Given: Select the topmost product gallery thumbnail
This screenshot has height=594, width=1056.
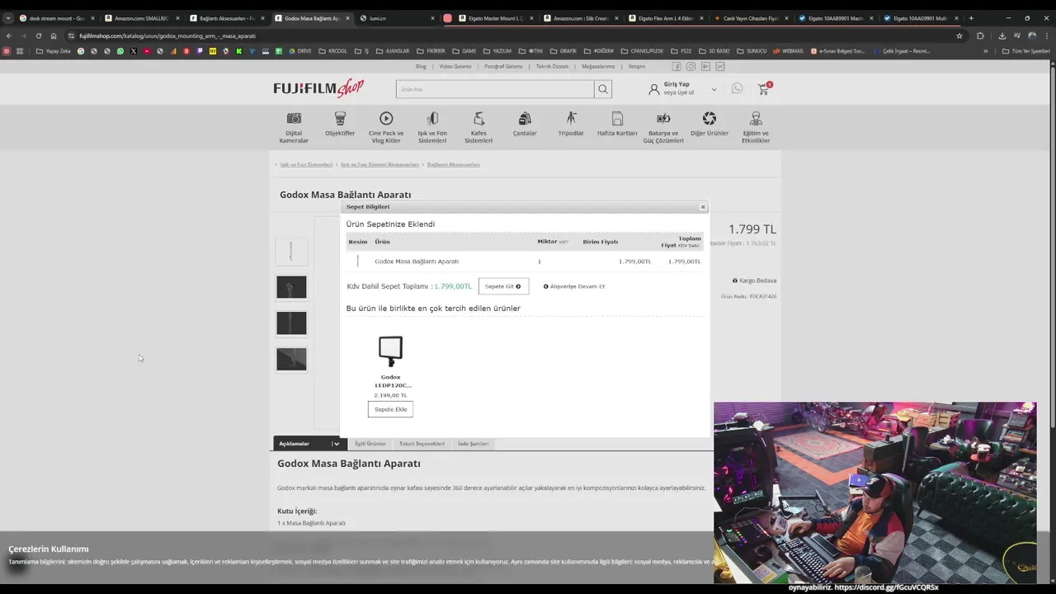Looking at the screenshot, I should coord(291,252).
